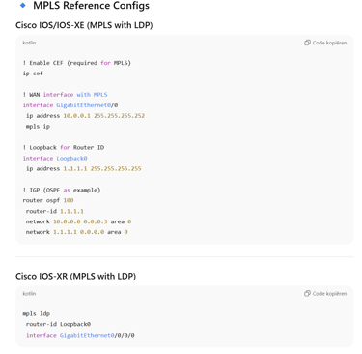
Task: Click the 'router ospf 100' line
Action: pyautogui.click(x=48, y=200)
